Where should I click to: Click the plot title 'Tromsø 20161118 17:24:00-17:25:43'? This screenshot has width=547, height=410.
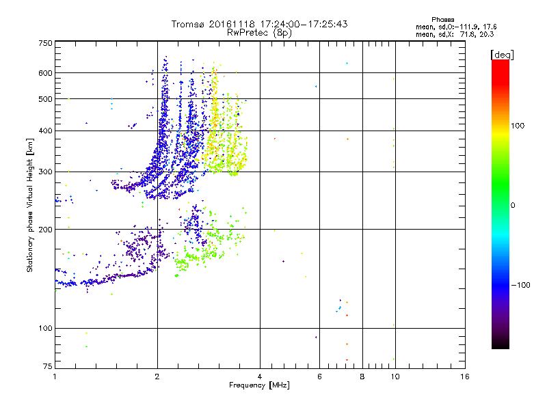click(259, 24)
